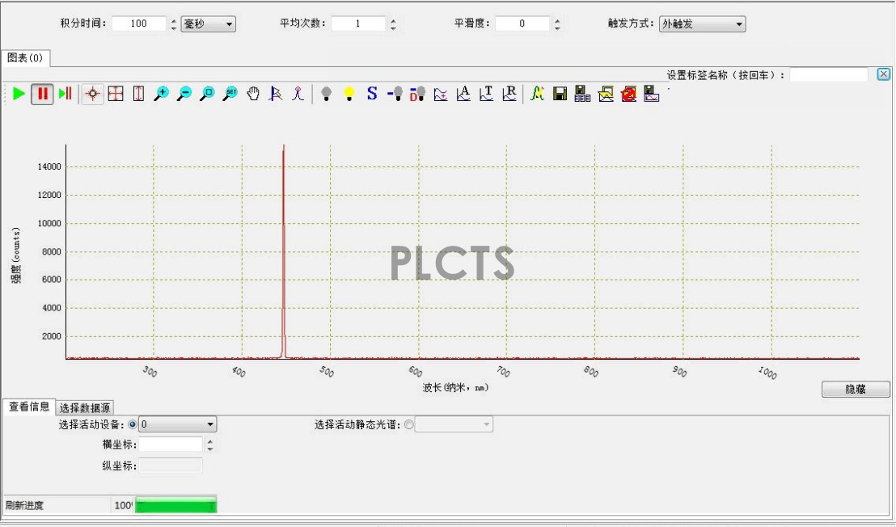Open the 毫秒 time unit dropdown
The height and width of the screenshot is (527, 896).
coord(208,24)
